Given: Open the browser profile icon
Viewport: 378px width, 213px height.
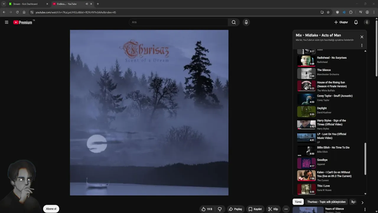Looking at the screenshot, I should click(367, 12).
